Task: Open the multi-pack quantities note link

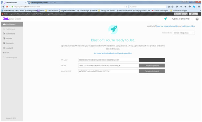Action: coord(113,53)
